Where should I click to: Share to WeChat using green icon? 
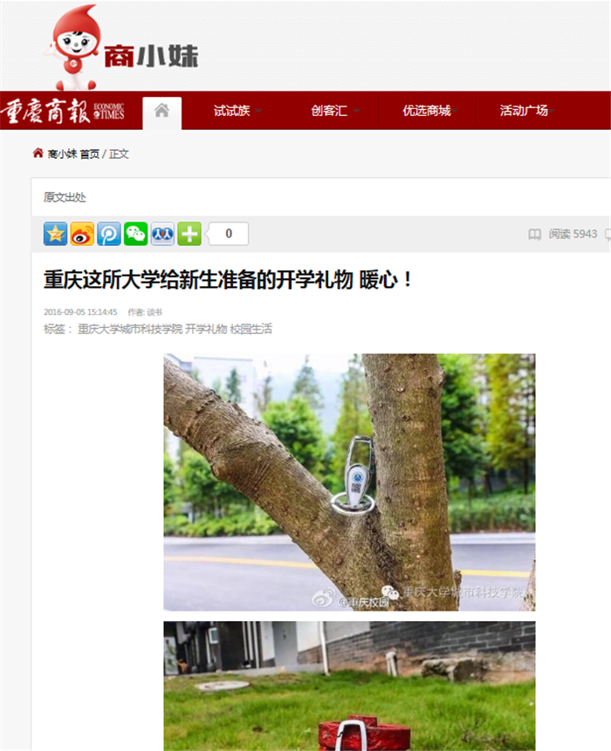coord(135,234)
